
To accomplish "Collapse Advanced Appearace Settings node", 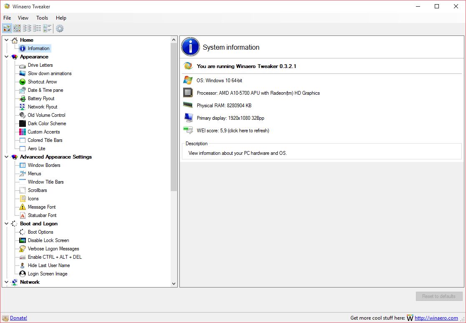I will coord(7,156).
